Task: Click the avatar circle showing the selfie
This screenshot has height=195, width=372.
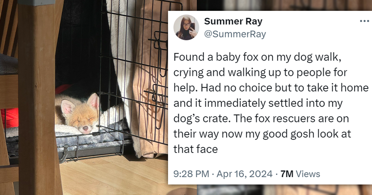Action: 186,27
